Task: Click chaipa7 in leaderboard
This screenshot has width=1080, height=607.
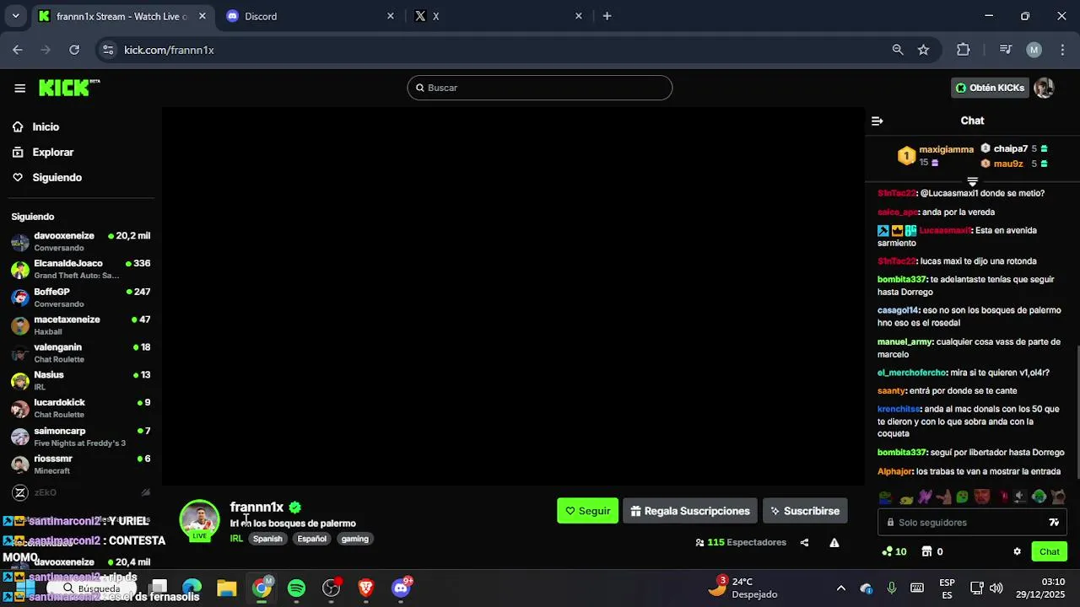Action: click(1010, 148)
